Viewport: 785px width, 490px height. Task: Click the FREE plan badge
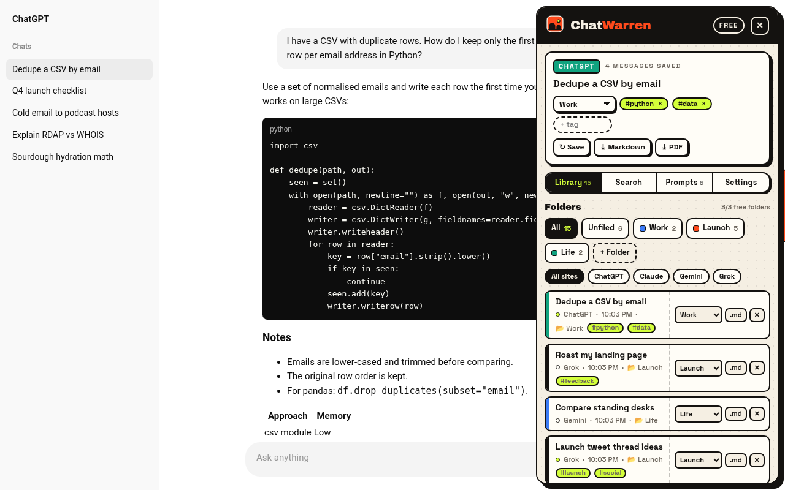(729, 25)
